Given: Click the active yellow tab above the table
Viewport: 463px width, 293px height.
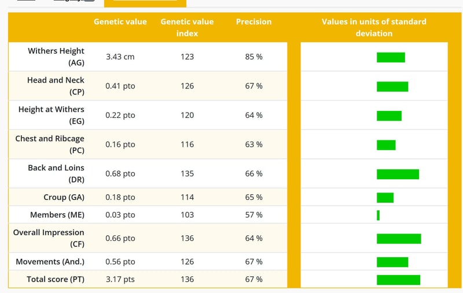Looking at the screenshot, I should (145, 3).
